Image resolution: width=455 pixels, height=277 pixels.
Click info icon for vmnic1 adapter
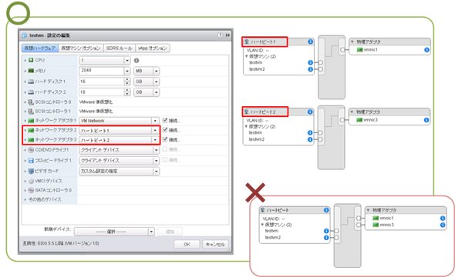click(x=426, y=50)
